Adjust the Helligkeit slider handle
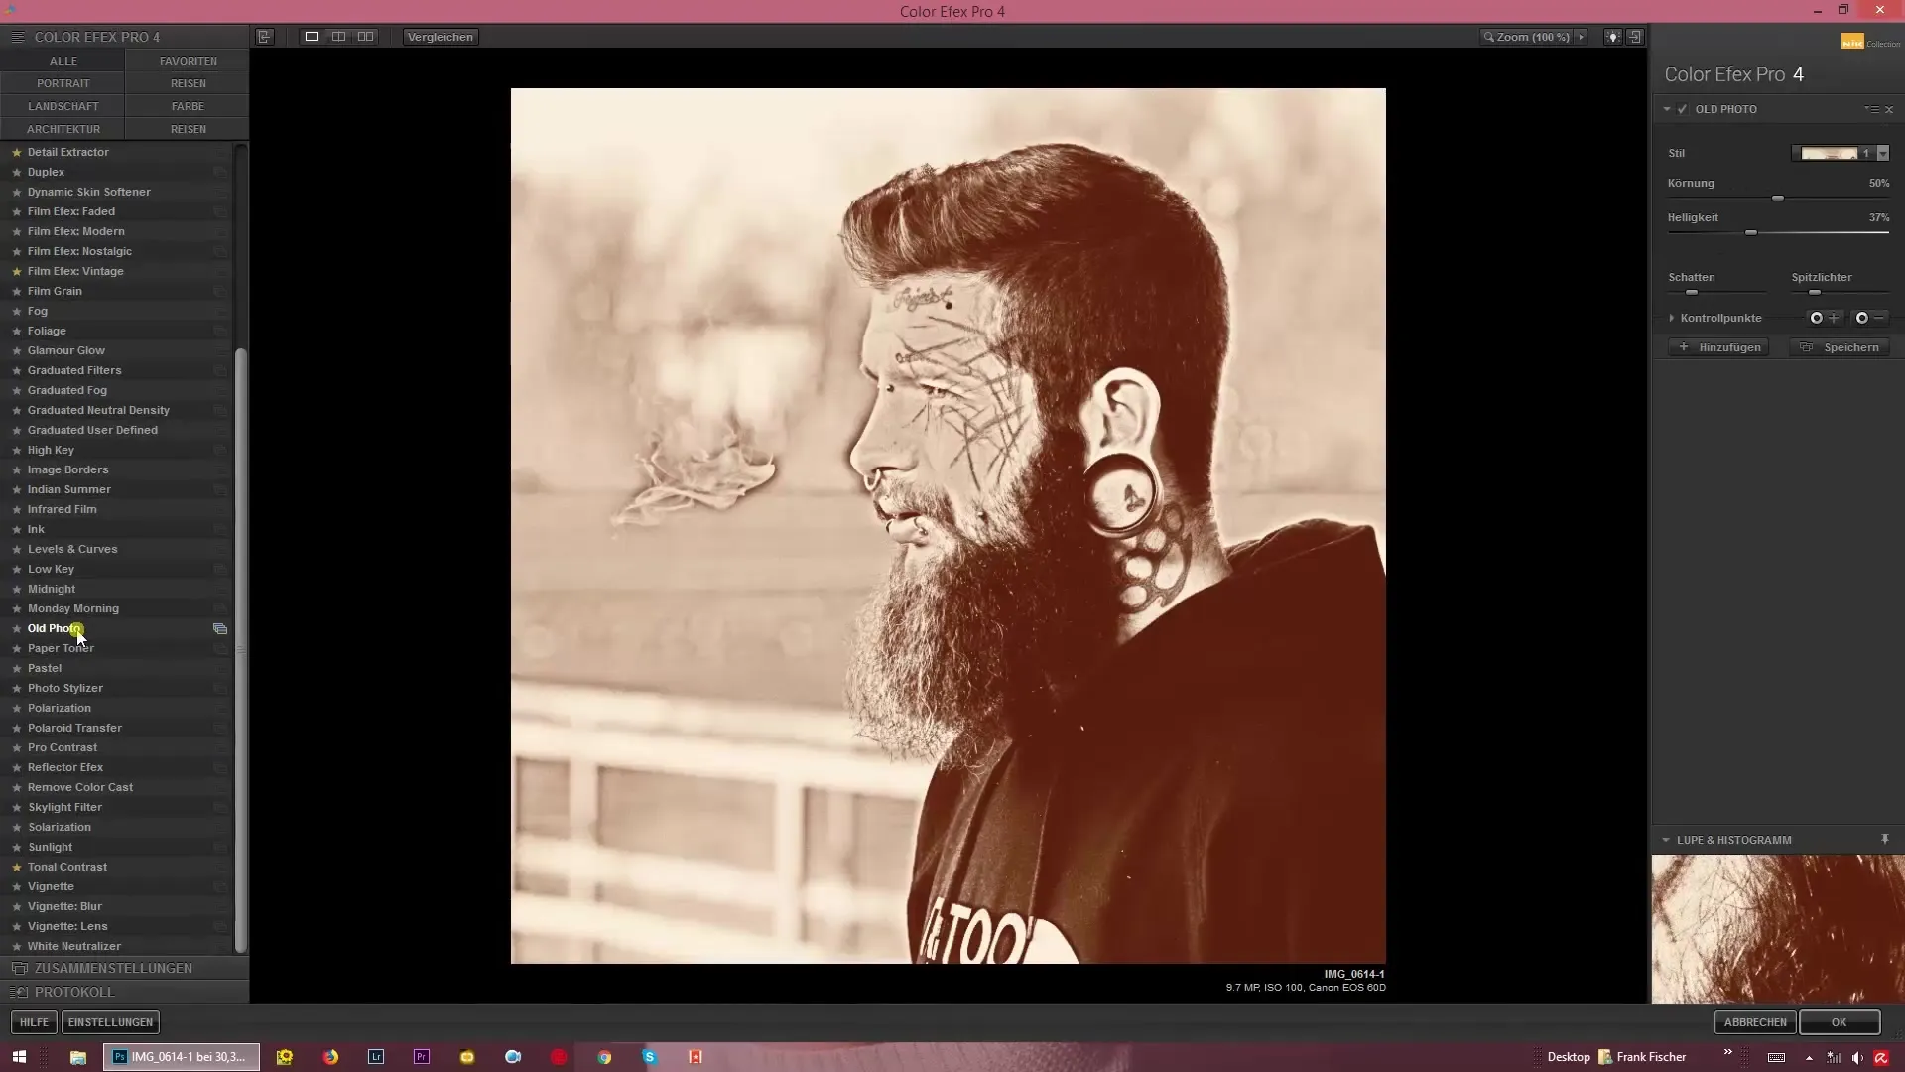The width and height of the screenshot is (1905, 1072). (1751, 232)
